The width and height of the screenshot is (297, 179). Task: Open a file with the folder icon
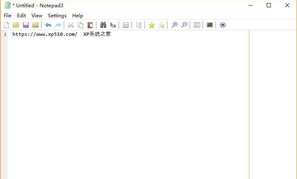[x=16, y=25]
